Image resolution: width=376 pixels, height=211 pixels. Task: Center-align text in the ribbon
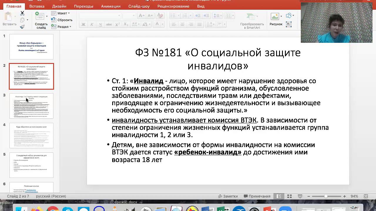182,24
